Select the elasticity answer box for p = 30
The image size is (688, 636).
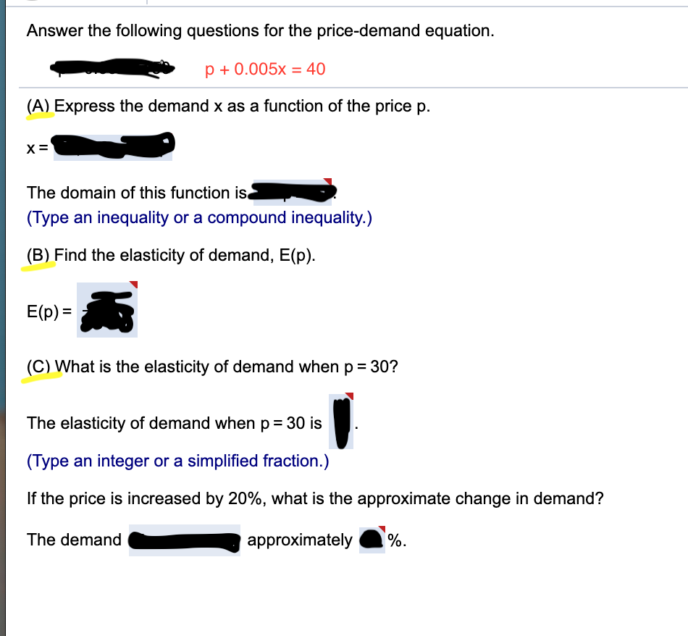click(x=340, y=422)
